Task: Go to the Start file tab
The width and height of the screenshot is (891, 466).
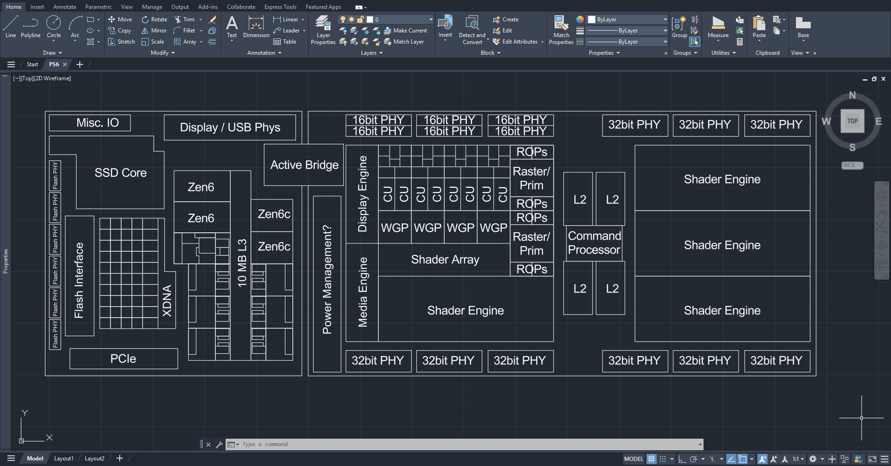Action: point(32,64)
